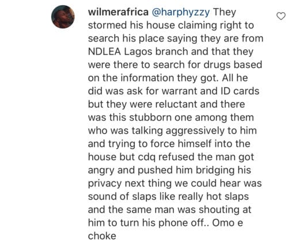303x242 pixels.
Task: Click the word "Lagos" in the comment
Action: pos(138,52)
